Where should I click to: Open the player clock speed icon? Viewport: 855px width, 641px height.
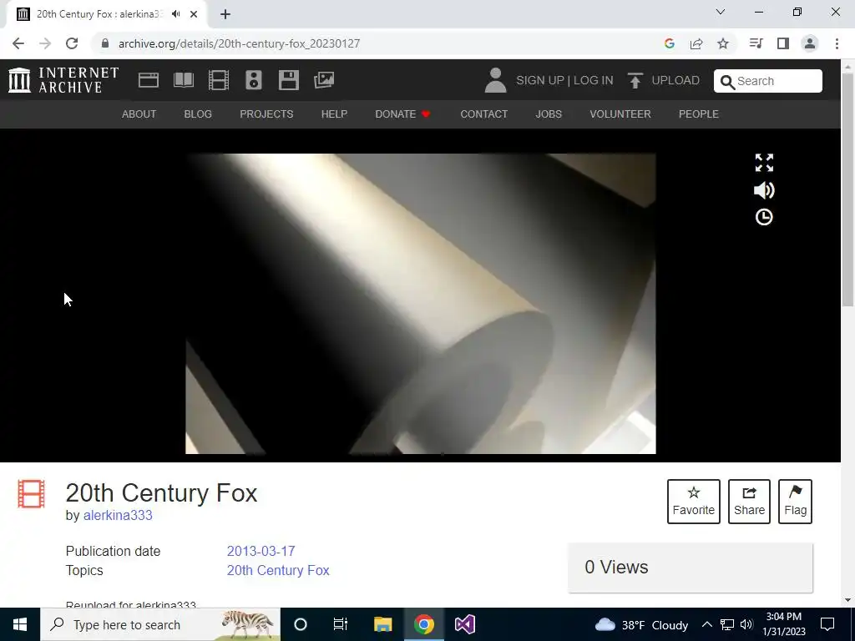click(764, 218)
